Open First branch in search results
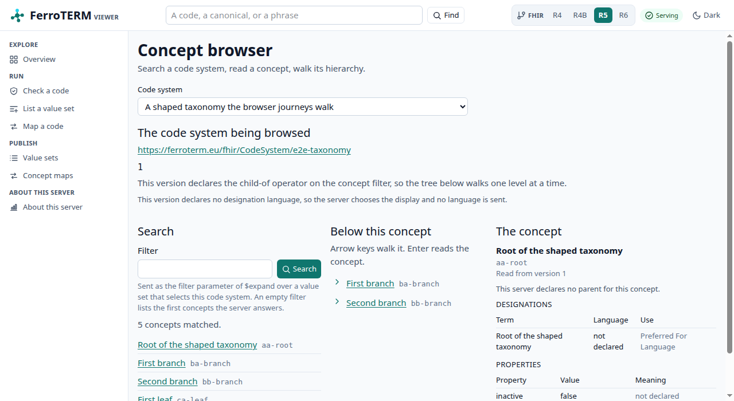This screenshot has height=401, width=734. (x=162, y=363)
